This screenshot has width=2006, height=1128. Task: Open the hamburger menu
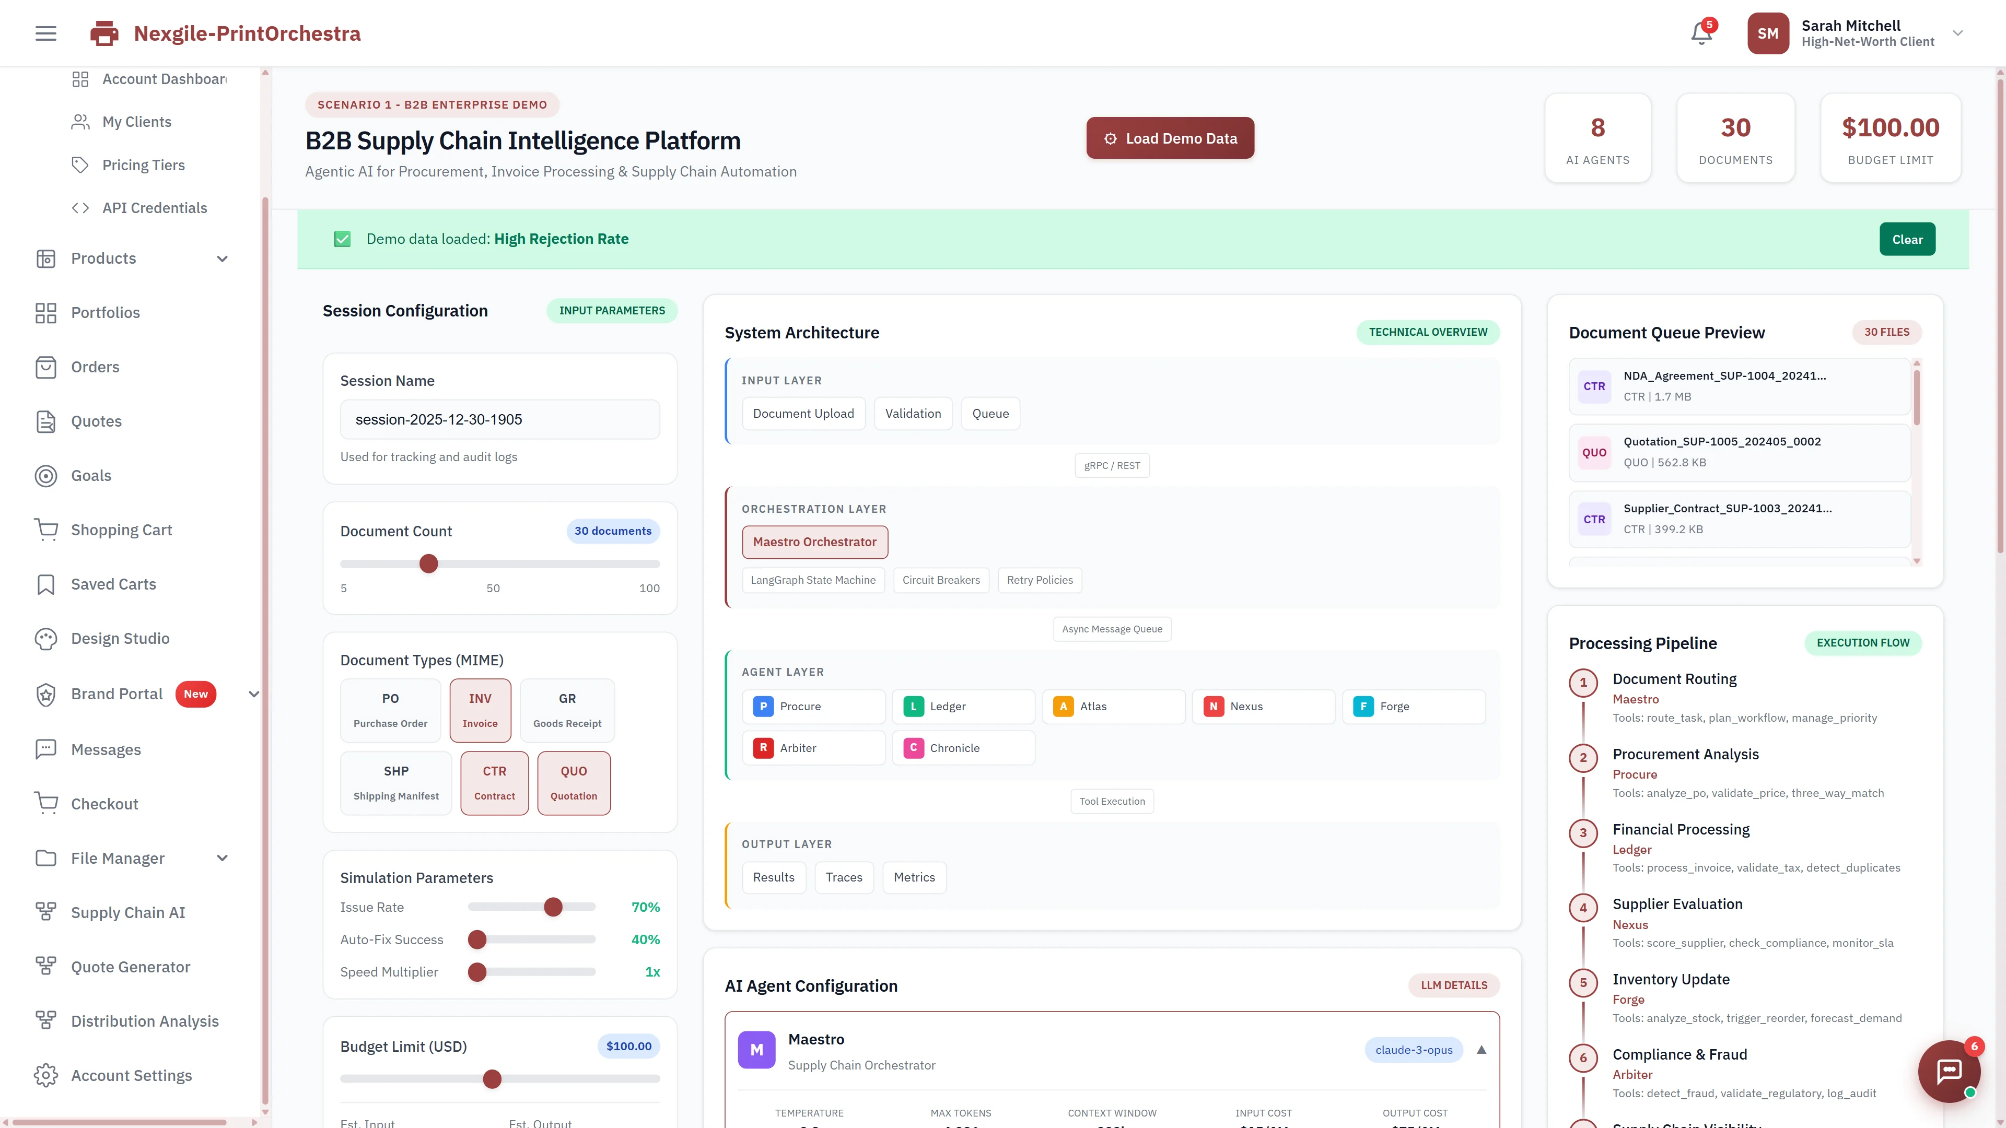44,33
